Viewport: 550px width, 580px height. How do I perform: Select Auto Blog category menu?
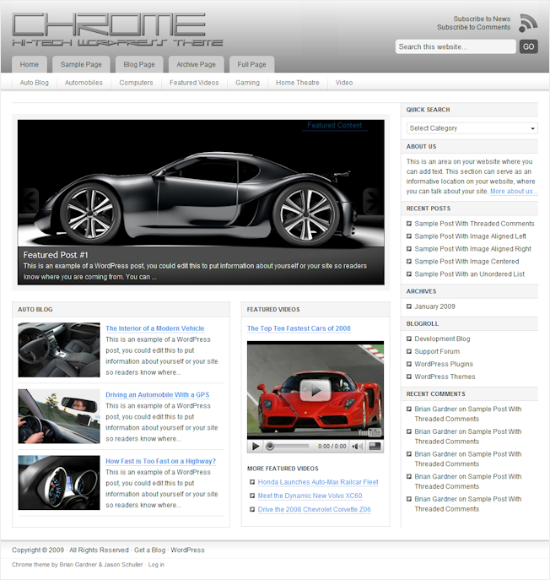[34, 83]
